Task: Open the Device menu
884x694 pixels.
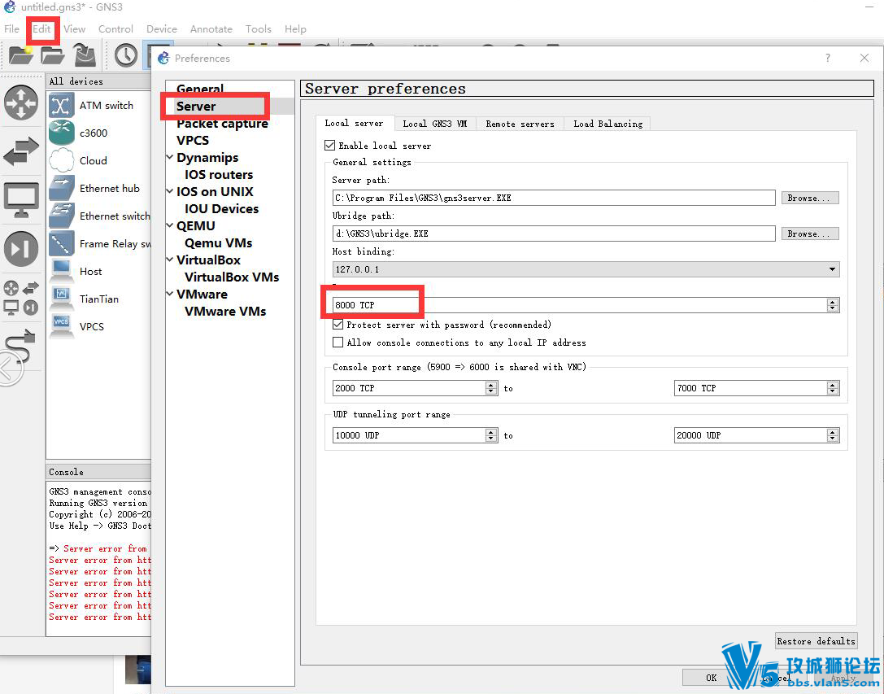Action: click(162, 28)
